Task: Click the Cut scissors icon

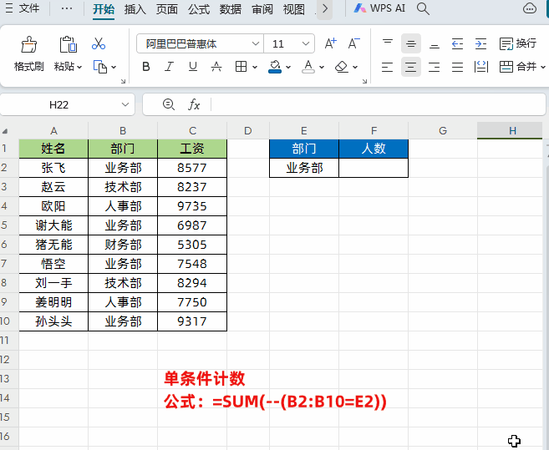Action: click(x=99, y=43)
